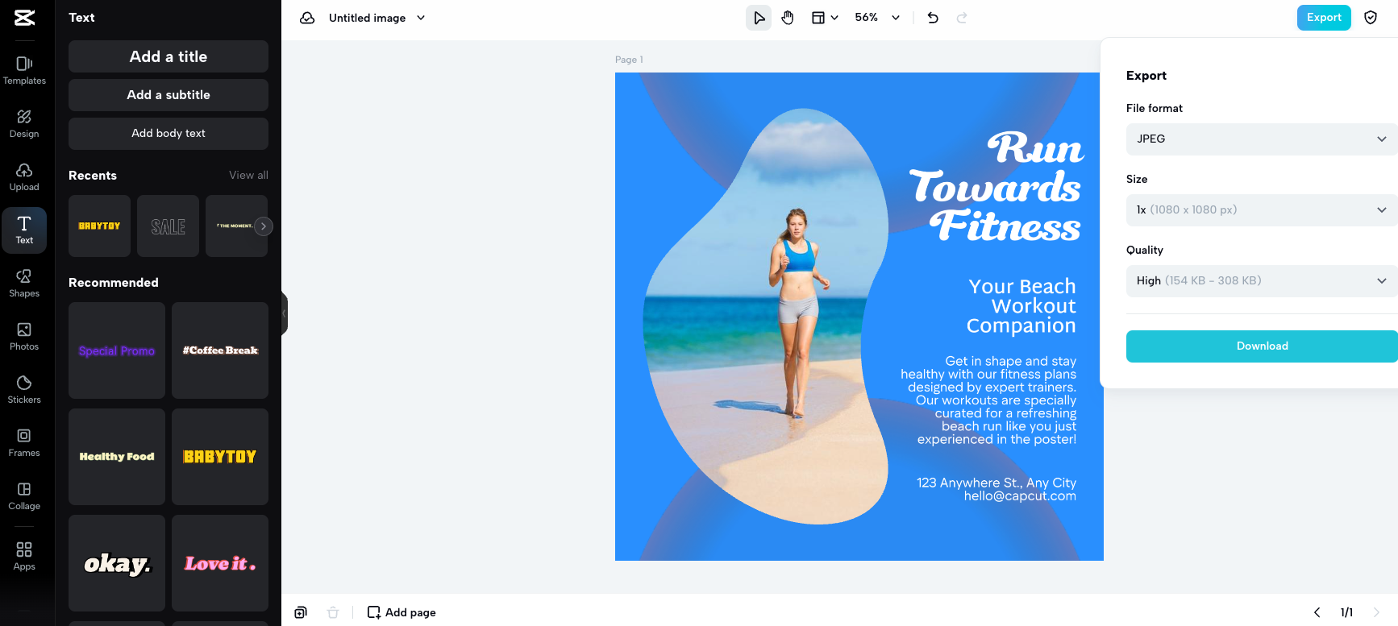
Task: Click Add page button
Action: [x=402, y=612]
